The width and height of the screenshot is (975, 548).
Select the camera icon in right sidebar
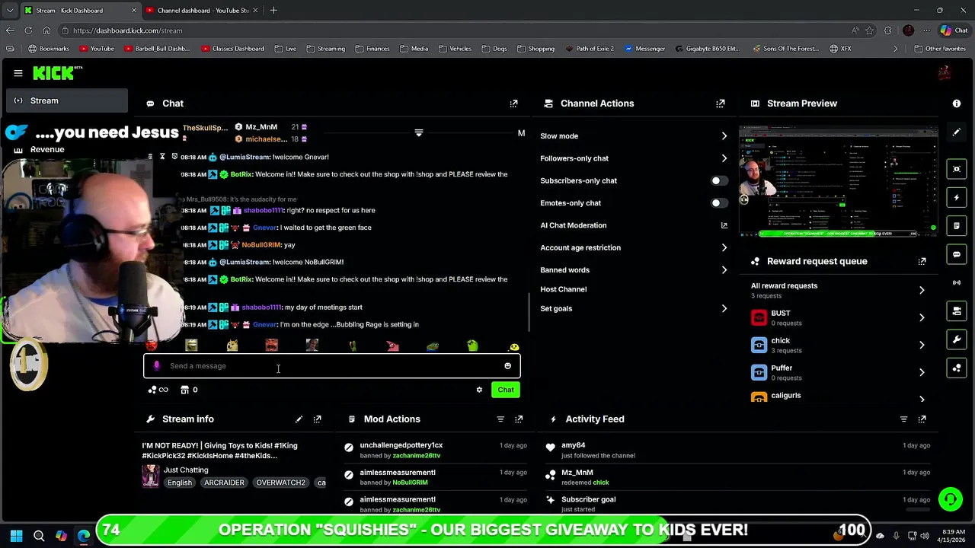pyautogui.click(x=957, y=311)
